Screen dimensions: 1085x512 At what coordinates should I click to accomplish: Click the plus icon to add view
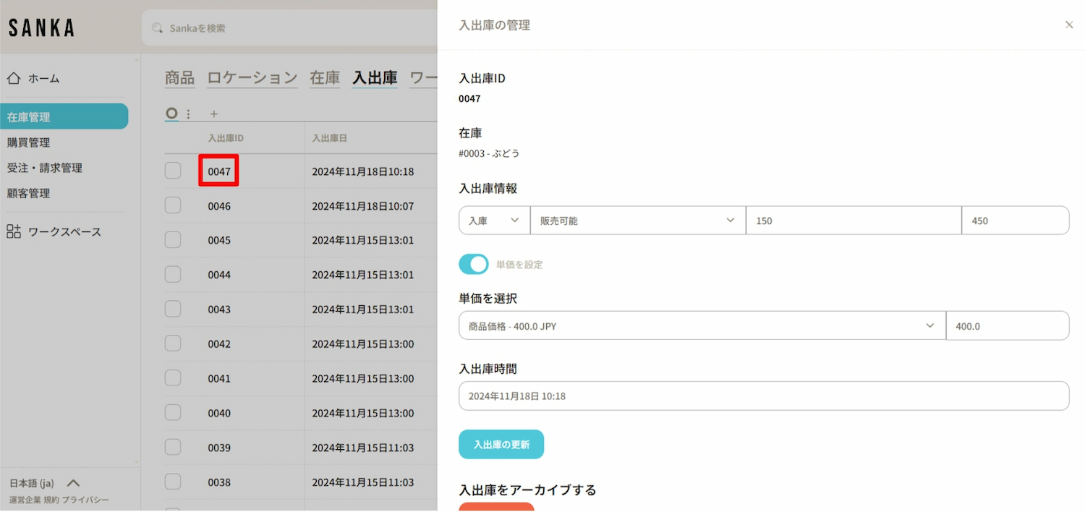213,114
